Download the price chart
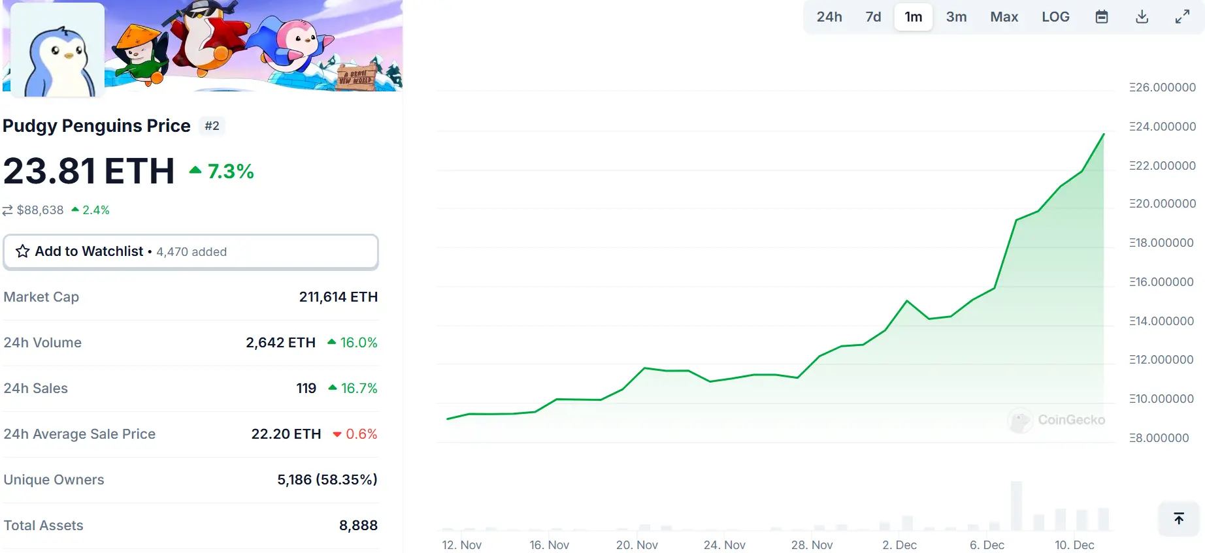The height and width of the screenshot is (553, 1205). (x=1142, y=17)
